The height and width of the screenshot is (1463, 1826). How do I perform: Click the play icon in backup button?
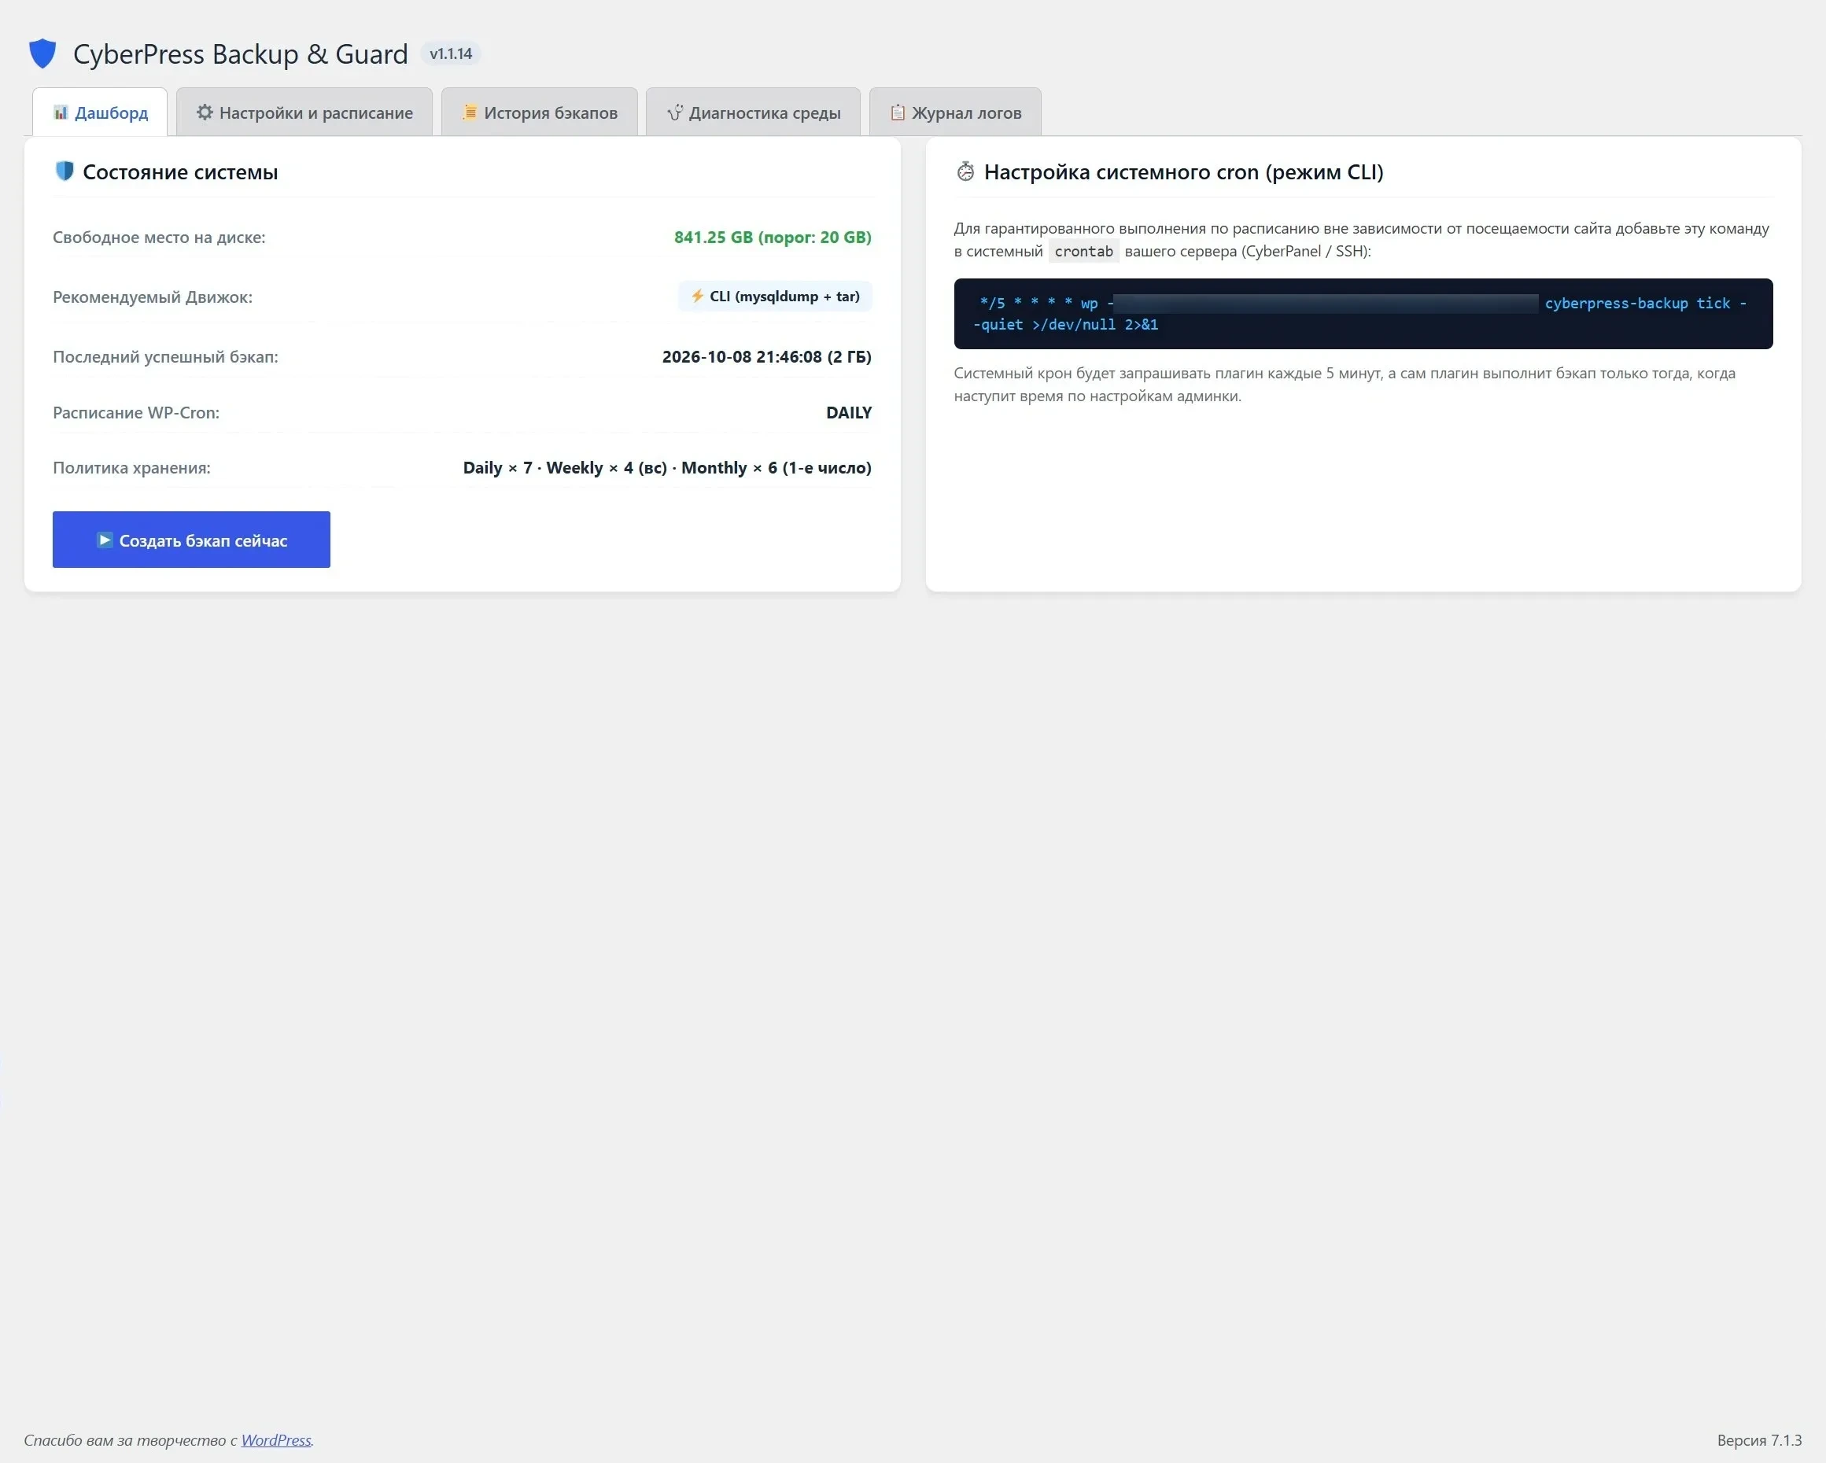[x=104, y=540]
